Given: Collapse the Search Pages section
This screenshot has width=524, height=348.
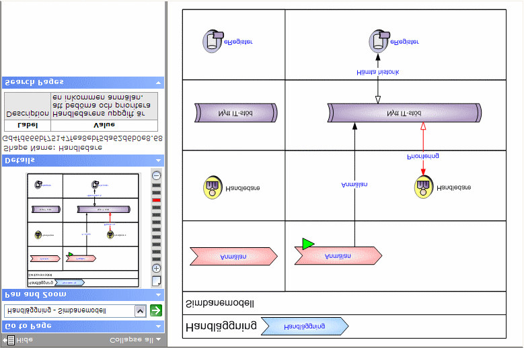Looking at the screenshot, I should pyautogui.click(x=158, y=83).
